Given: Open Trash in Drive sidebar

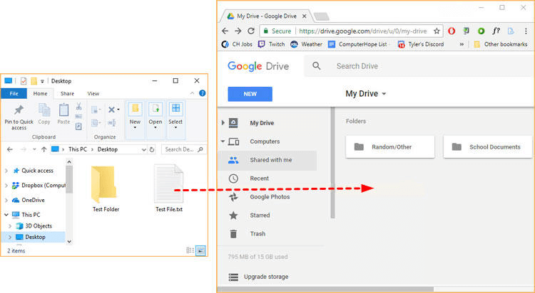Looking at the screenshot, I should click(x=257, y=234).
